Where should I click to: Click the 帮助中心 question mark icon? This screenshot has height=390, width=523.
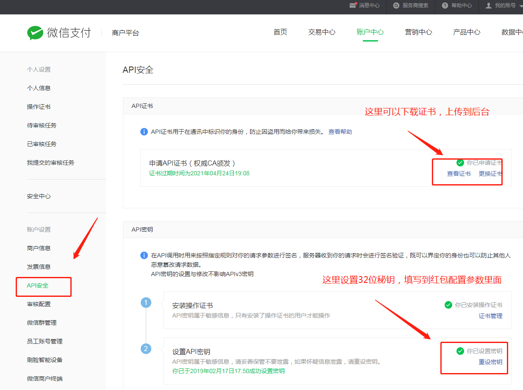[445, 6]
